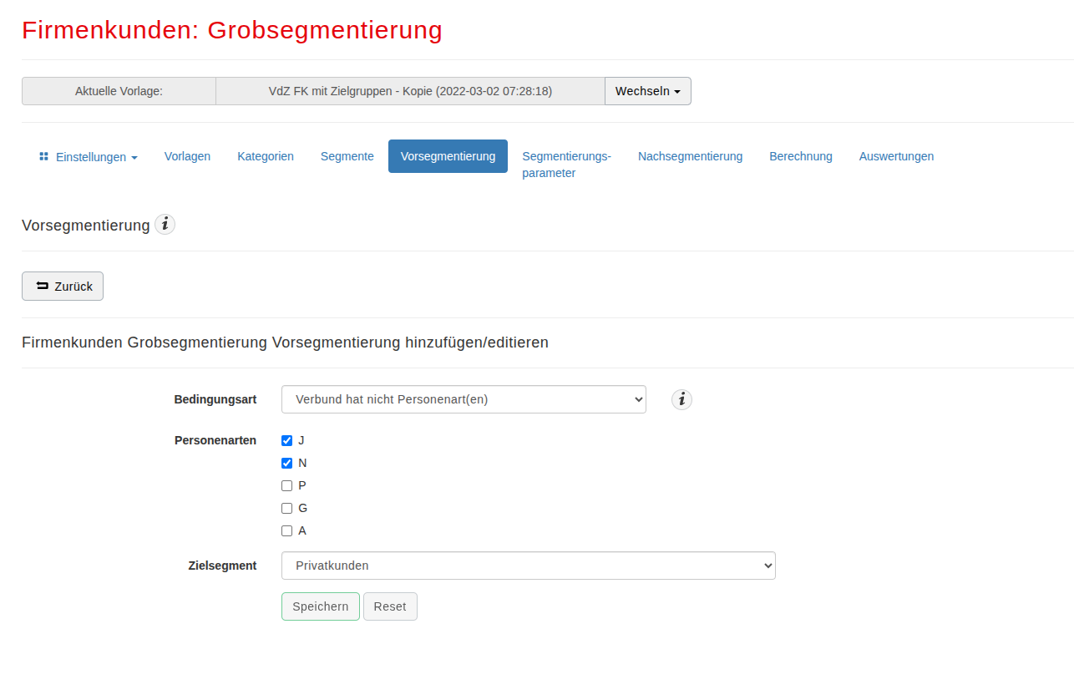Click the Reset button

pos(390,606)
